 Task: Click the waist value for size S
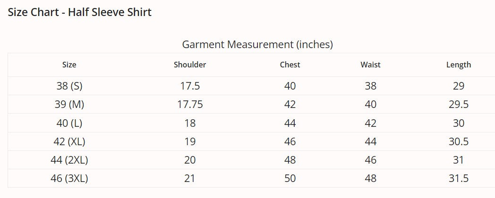pyautogui.click(x=370, y=86)
